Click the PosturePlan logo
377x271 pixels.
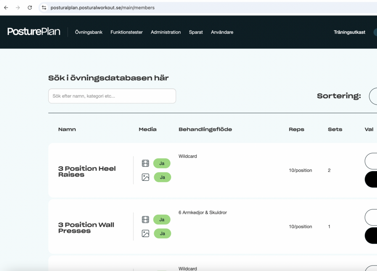coord(34,32)
